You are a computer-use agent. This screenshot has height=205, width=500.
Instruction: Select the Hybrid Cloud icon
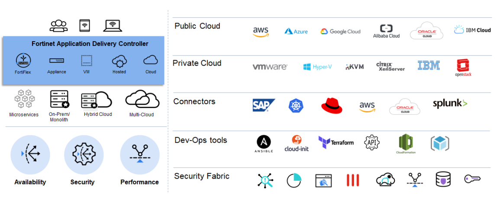click(96, 100)
